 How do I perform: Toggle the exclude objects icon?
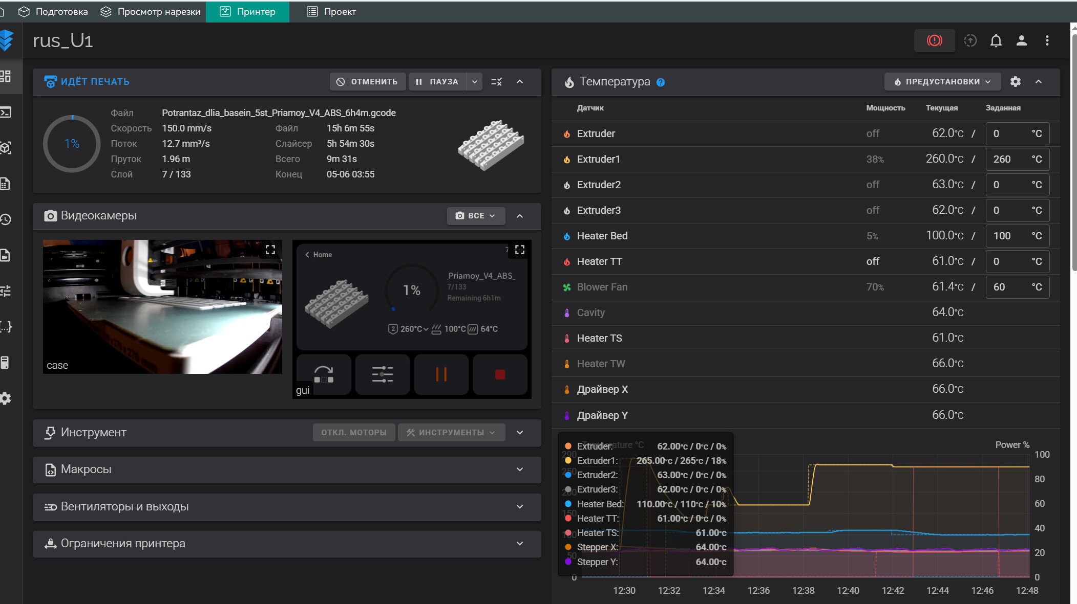(496, 82)
